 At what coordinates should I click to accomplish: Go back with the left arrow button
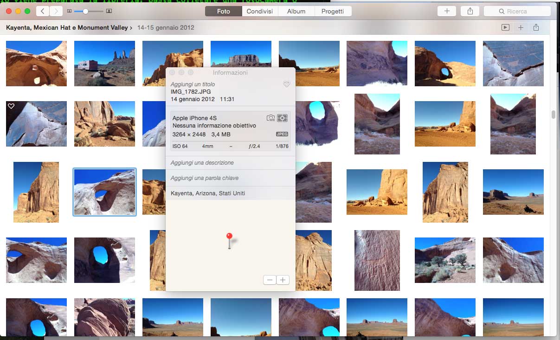click(x=43, y=11)
